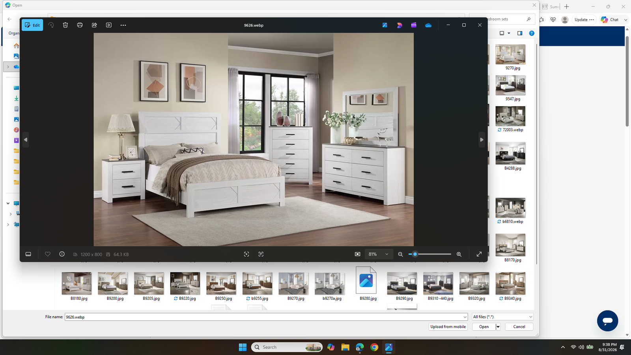
Task: Start the slideshow in Photos
Action: point(109,25)
